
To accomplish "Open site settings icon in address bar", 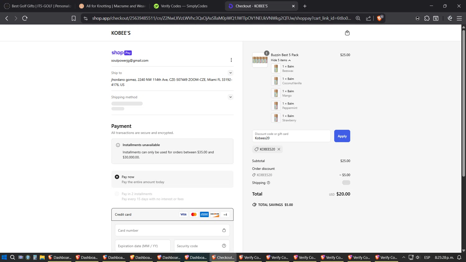I will (86, 18).
